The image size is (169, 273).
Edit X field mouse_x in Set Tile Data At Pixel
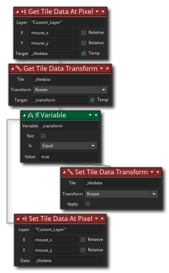tap(56, 240)
